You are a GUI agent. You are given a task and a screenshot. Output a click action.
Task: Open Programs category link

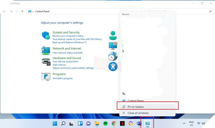point(59,74)
